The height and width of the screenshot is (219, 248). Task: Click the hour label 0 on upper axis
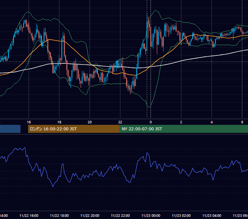click(x=151, y=122)
